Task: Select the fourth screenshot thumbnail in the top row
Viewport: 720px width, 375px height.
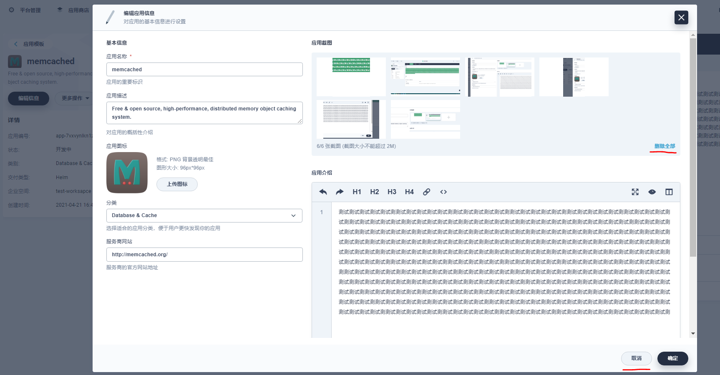Action: tap(574, 77)
